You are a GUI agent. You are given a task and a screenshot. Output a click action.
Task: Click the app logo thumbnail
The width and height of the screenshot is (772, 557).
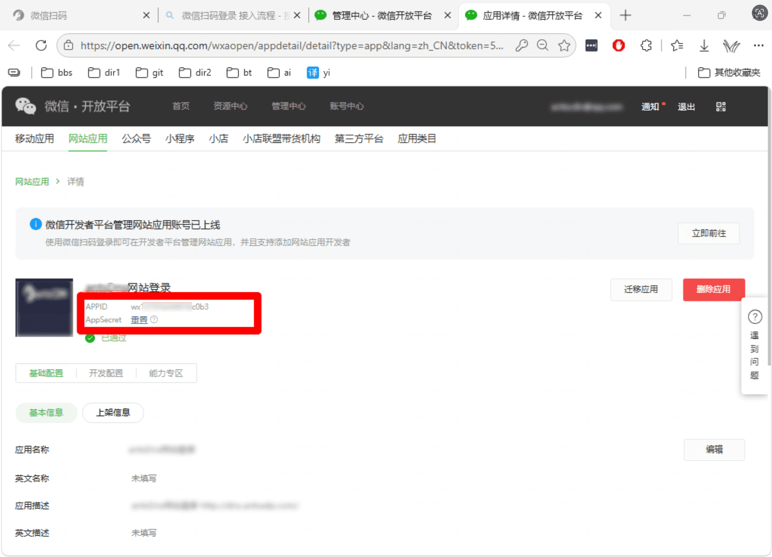coord(44,307)
